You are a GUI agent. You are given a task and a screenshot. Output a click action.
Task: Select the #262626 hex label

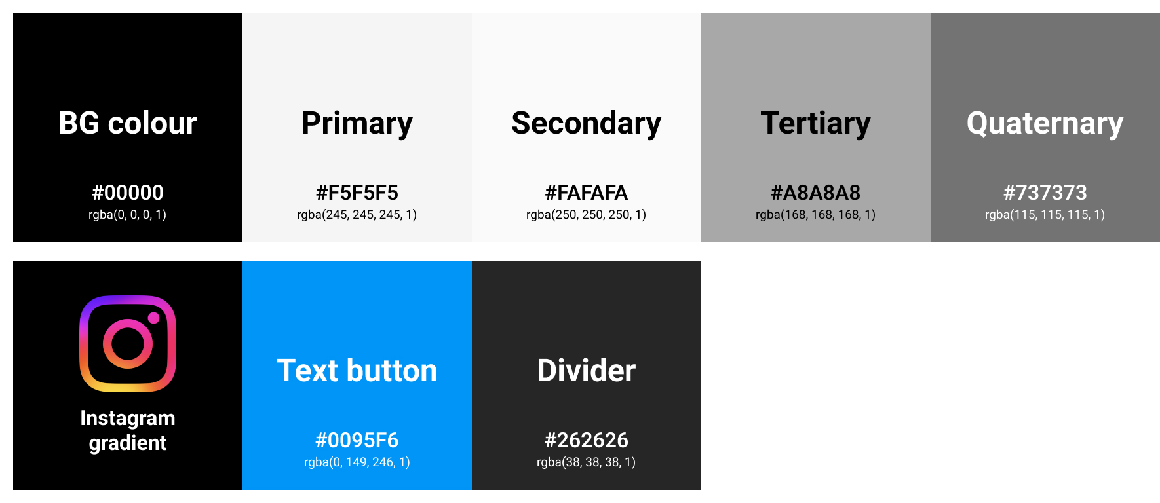587,440
